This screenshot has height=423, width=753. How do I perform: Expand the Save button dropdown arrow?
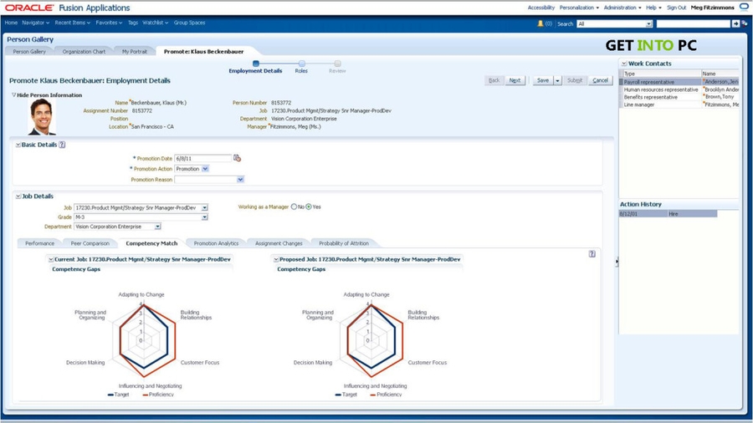click(x=558, y=80)
